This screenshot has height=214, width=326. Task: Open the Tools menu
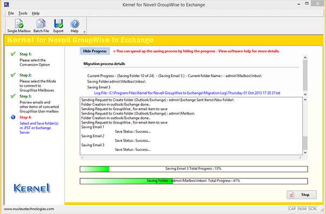23,14
